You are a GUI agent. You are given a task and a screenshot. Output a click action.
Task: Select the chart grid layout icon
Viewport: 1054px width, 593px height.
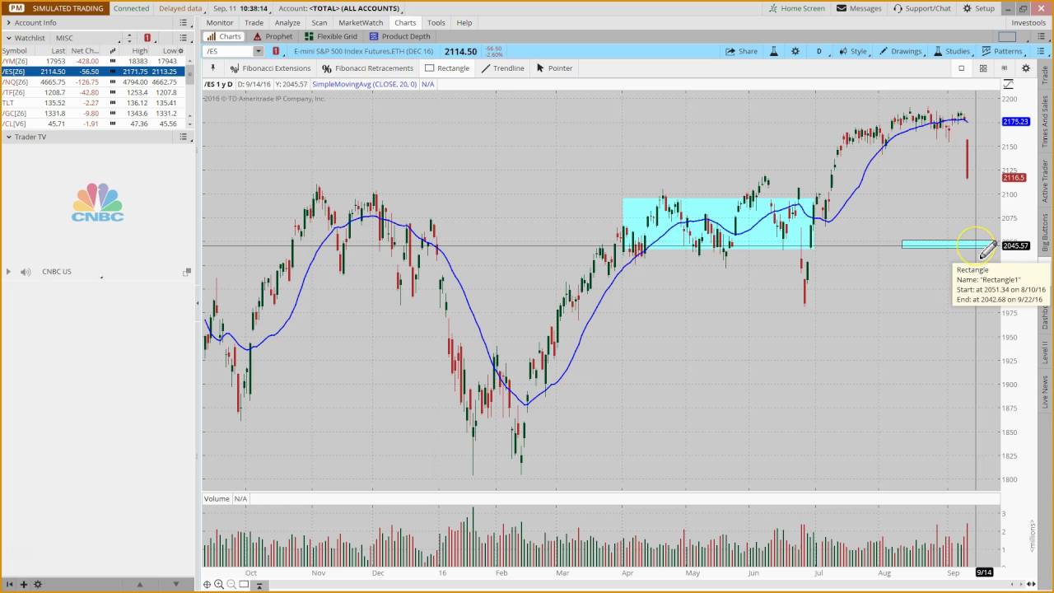click(982, 68)
